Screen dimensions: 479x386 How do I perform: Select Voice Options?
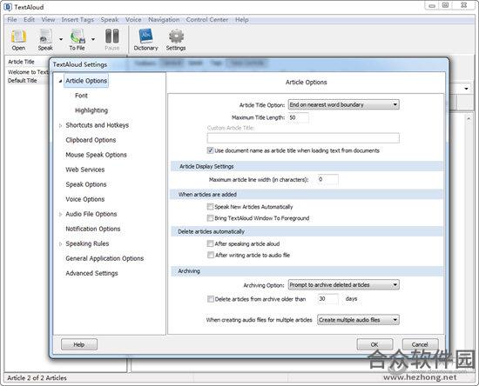85,199
